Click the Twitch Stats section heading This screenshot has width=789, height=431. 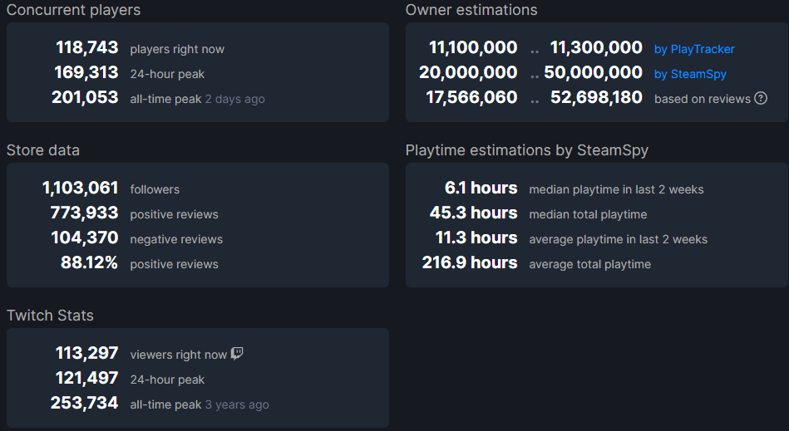click(50, 316)
